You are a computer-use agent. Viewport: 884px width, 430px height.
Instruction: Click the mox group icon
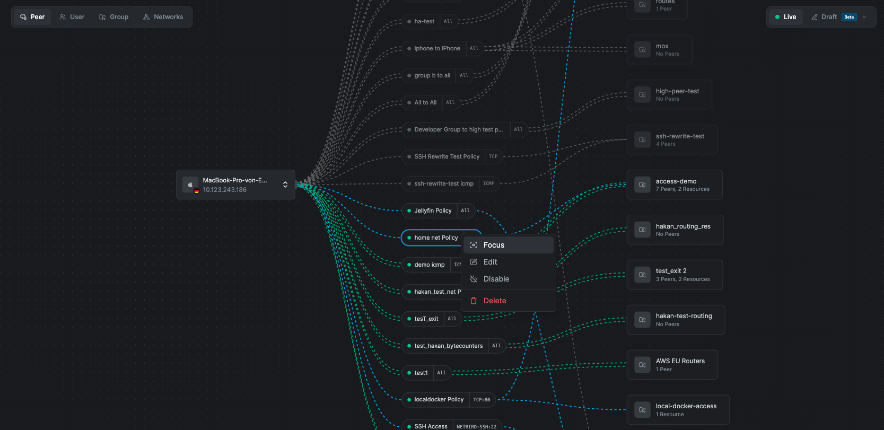coord(642,50)
